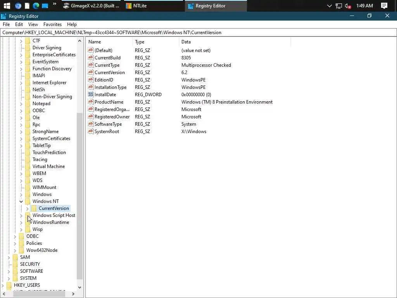This screenshot has height=298, width=397.
Task: Select the CurrentType value icon
Action: [90, 65]
